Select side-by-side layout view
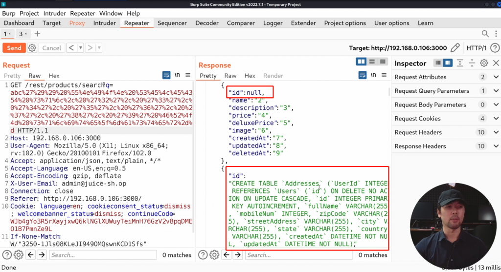501x272 pixels. 361,62
